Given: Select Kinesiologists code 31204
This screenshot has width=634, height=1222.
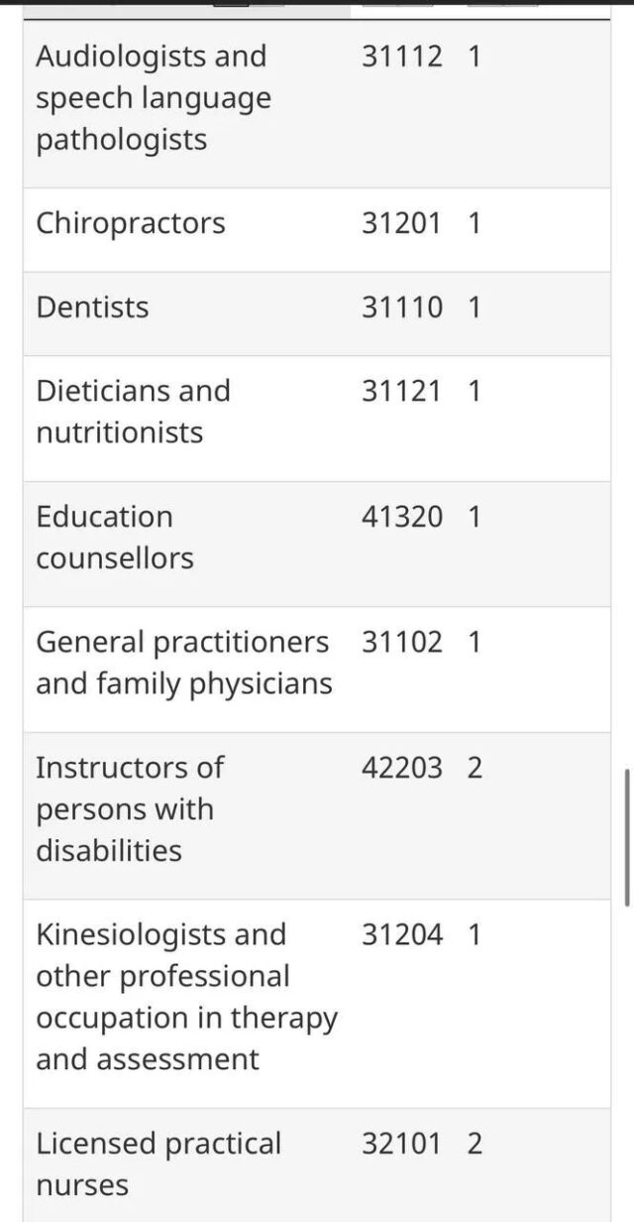Looking at the screenshot, I should click(x=402, y=934).
